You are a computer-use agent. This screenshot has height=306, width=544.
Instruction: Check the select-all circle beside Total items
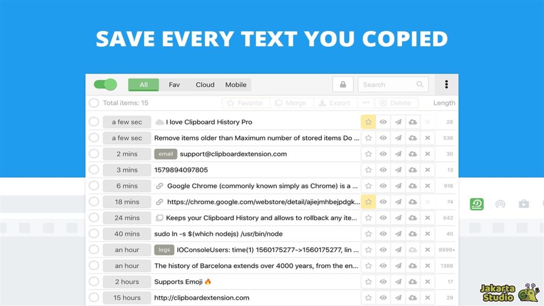click(x=94, y=103)
